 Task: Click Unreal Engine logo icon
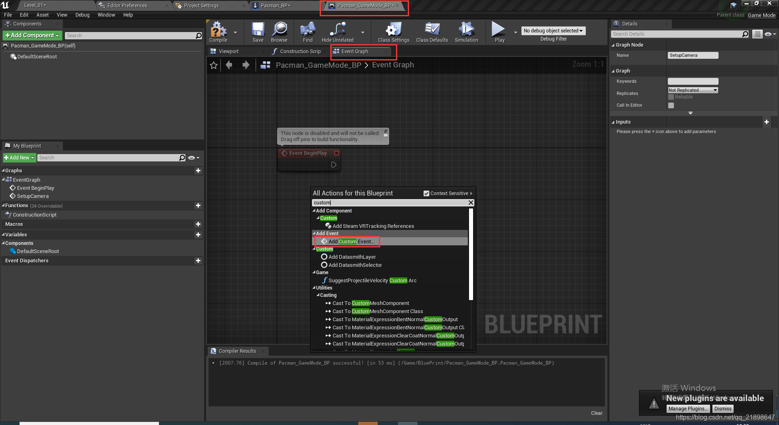5,5
